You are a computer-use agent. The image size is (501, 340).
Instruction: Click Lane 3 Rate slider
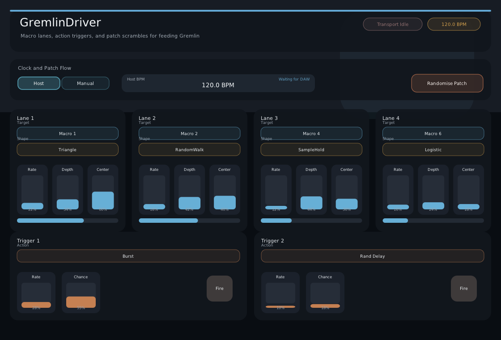coord(276,192)
